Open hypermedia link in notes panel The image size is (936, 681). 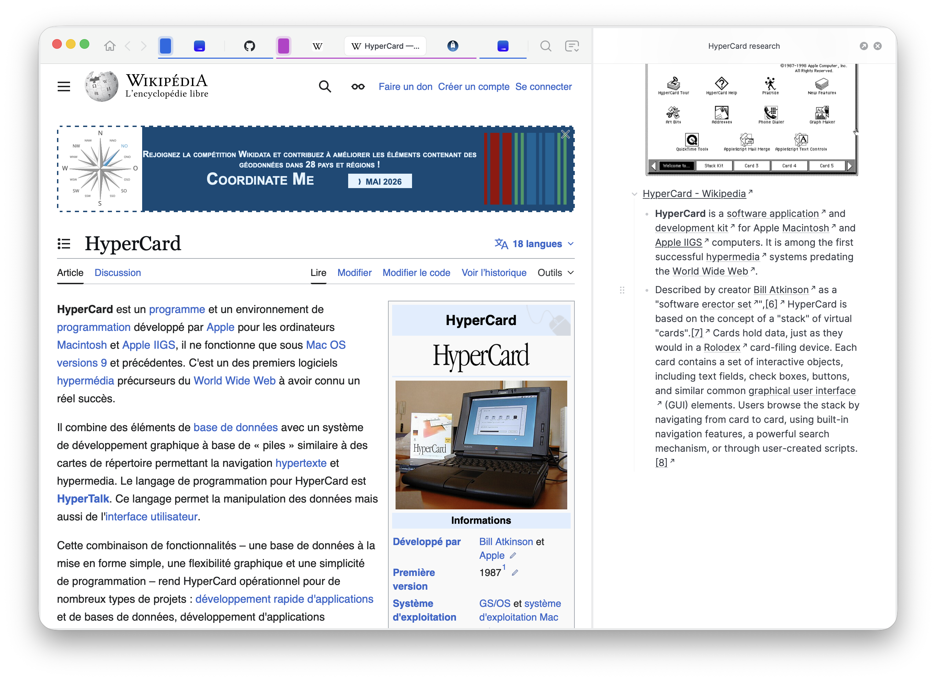point(732,256)
